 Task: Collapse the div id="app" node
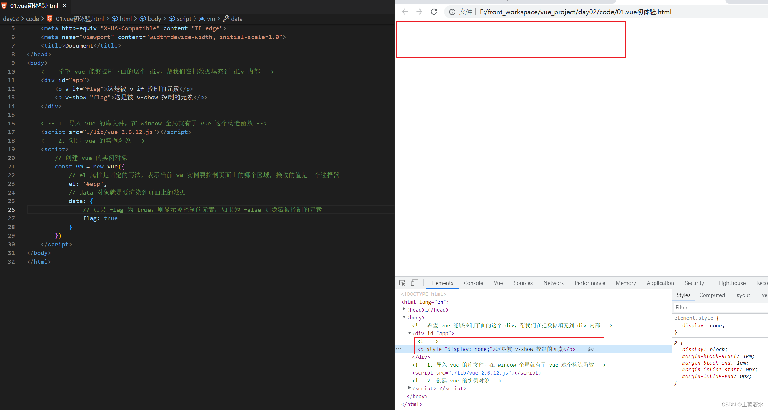409,333
